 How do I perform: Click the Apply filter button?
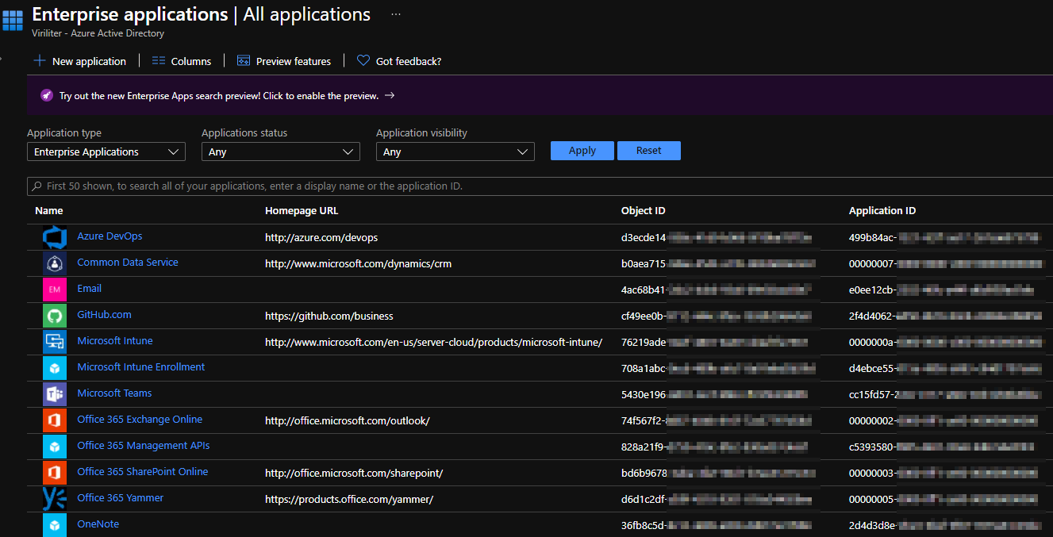(x=582, y=151)
